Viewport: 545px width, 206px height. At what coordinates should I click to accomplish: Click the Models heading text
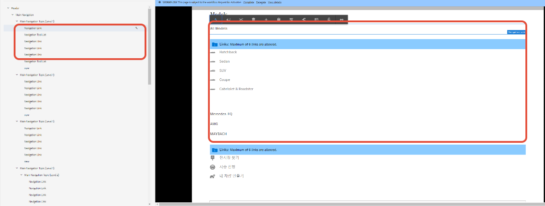(x=219, y=13)
